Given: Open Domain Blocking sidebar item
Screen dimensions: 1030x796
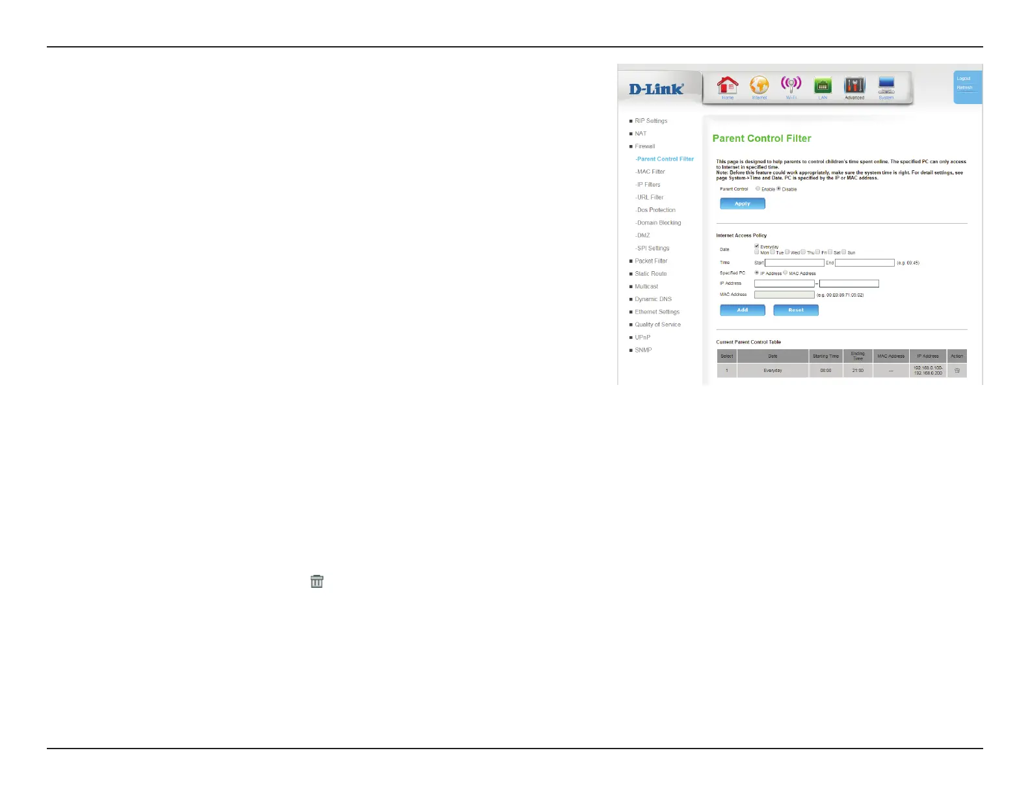Looking at the screenshot, I should click(x=658, y=223).
